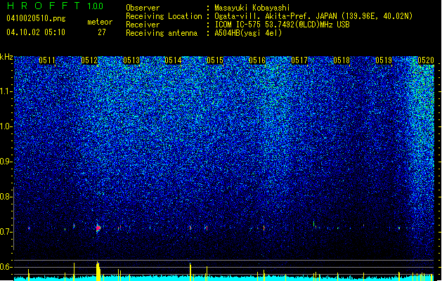Click the HROFFT 1.0.0 title text
Screen dimensions: 442x281
[55, 6]
